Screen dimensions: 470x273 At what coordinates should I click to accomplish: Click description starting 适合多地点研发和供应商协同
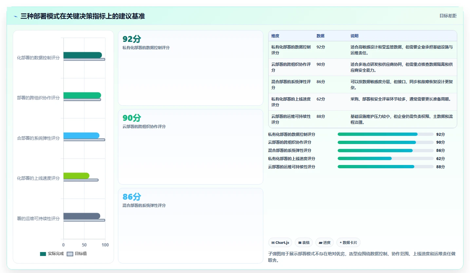click(402, 67)
